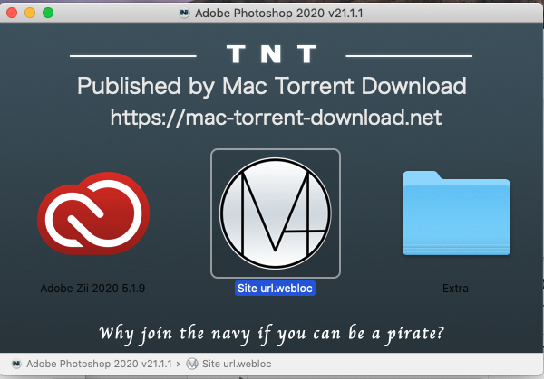Screen dimensions: 544x379
Task: Click the window title Adobe Photoshop 2020 v21.1.1
Action: click(x=278, y=14)
